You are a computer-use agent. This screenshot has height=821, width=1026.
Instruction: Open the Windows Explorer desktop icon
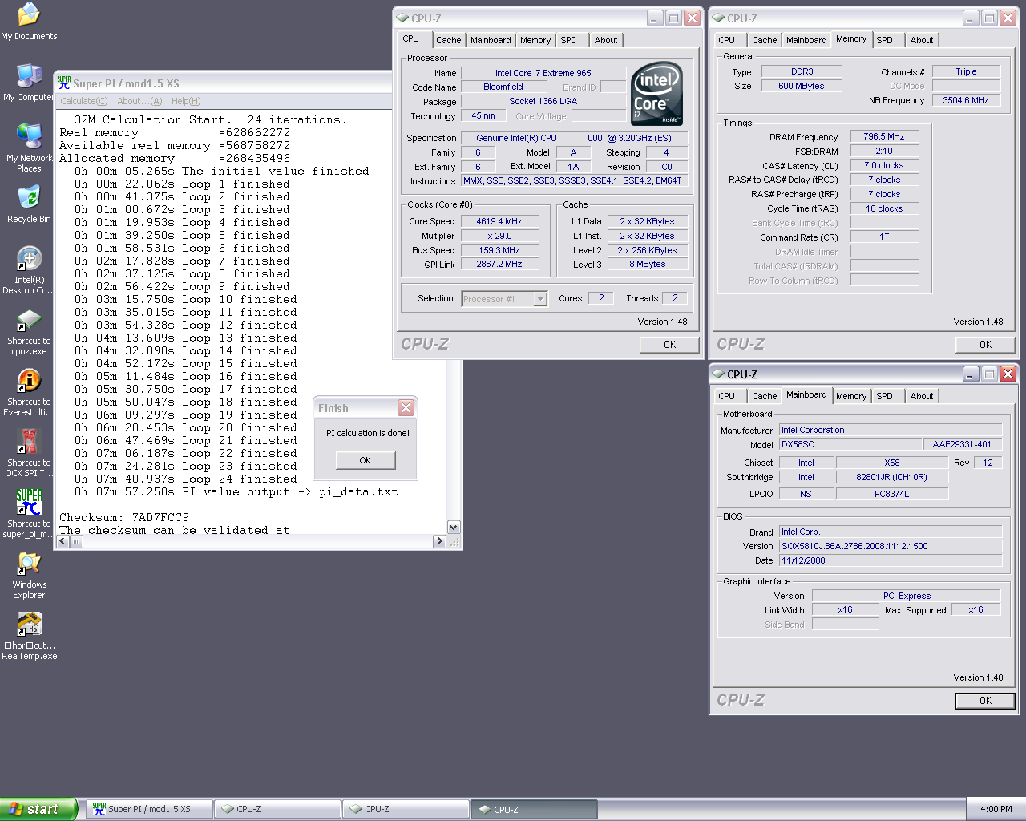click(29, 576)
